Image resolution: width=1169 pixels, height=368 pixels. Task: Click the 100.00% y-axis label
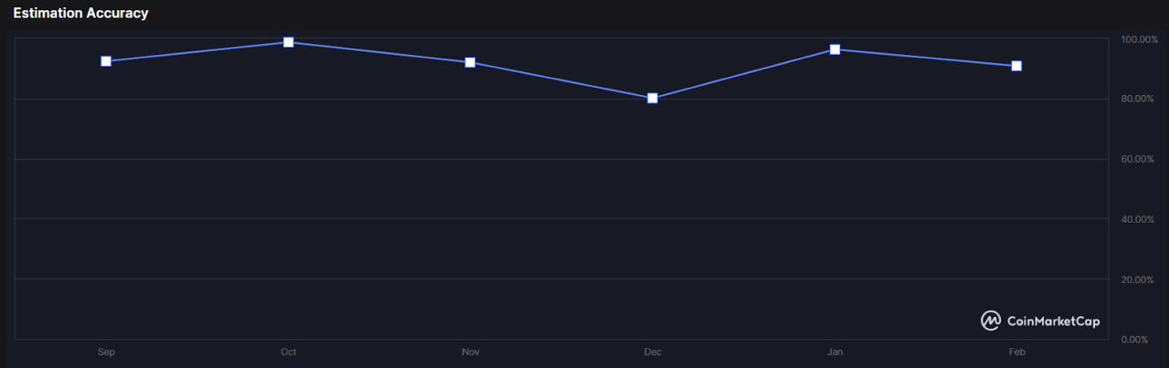[x=1139, y=40]
